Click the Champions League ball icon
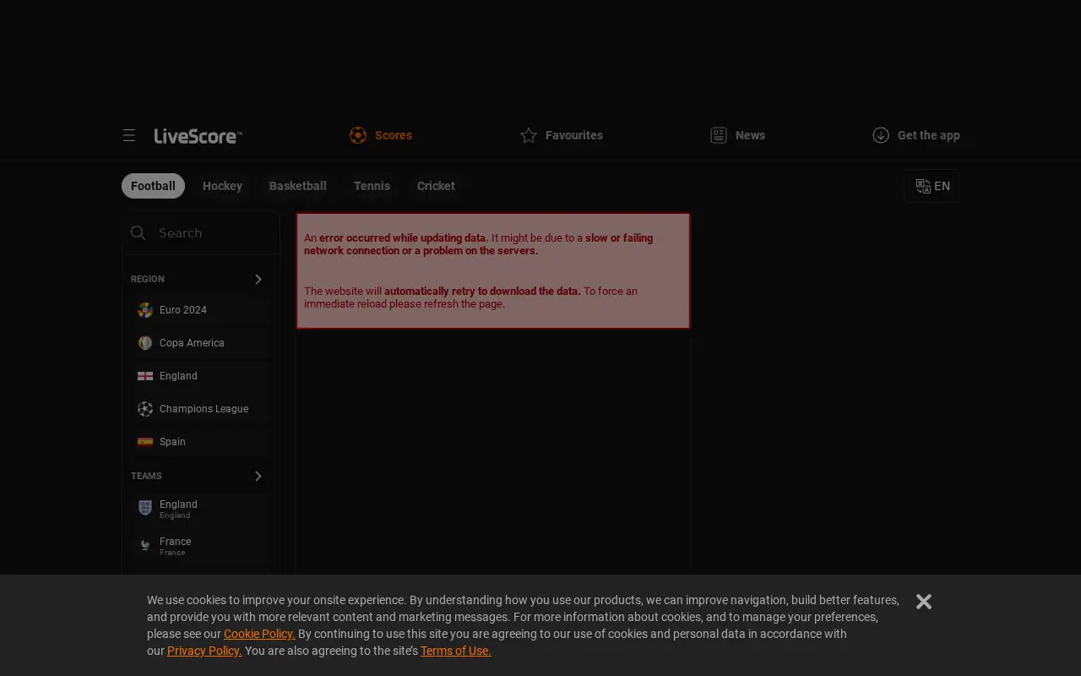This screenshot has width=1081, height=676. tap(145, 409)
